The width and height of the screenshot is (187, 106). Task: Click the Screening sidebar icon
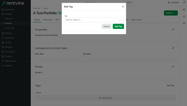[x=3, y=38]
